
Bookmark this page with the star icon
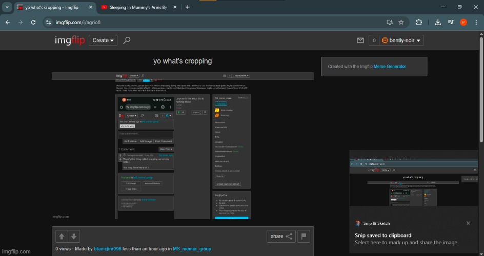pyautogui.click(x=401, y=22)
